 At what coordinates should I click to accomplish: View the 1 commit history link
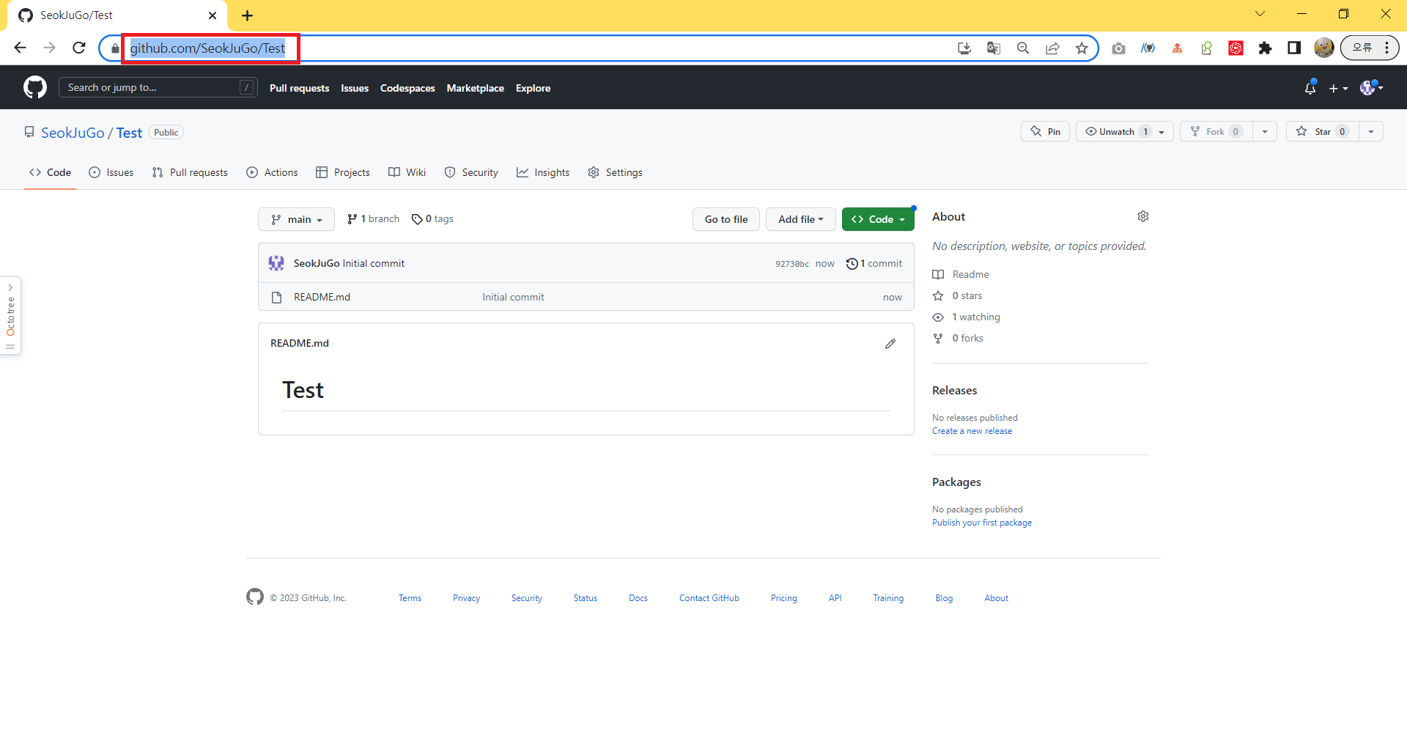click(x=874, y=263)
